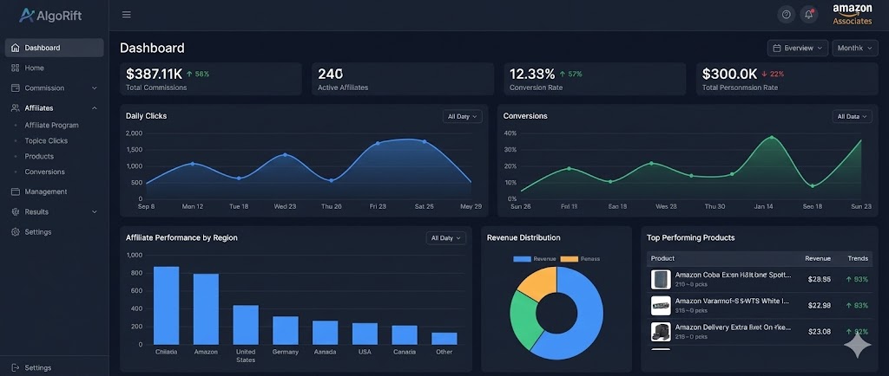Click the Home grid icon in sidebar
Image resolution: width=889 pixels, height=376 pixels.
tap(16, 68)
